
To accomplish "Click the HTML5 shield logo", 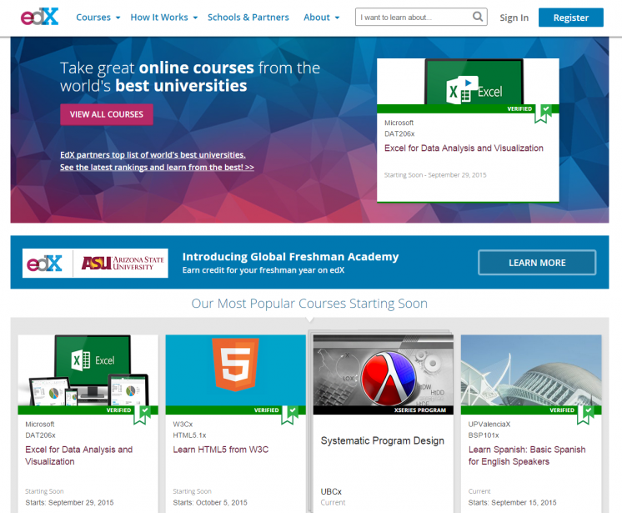I will point(236,365).
